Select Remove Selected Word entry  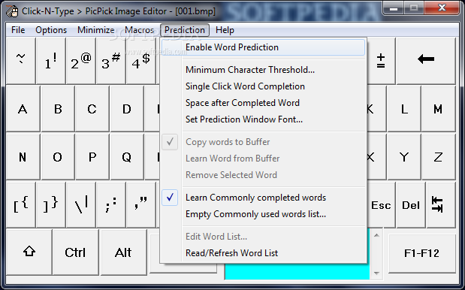coord(263,175)
